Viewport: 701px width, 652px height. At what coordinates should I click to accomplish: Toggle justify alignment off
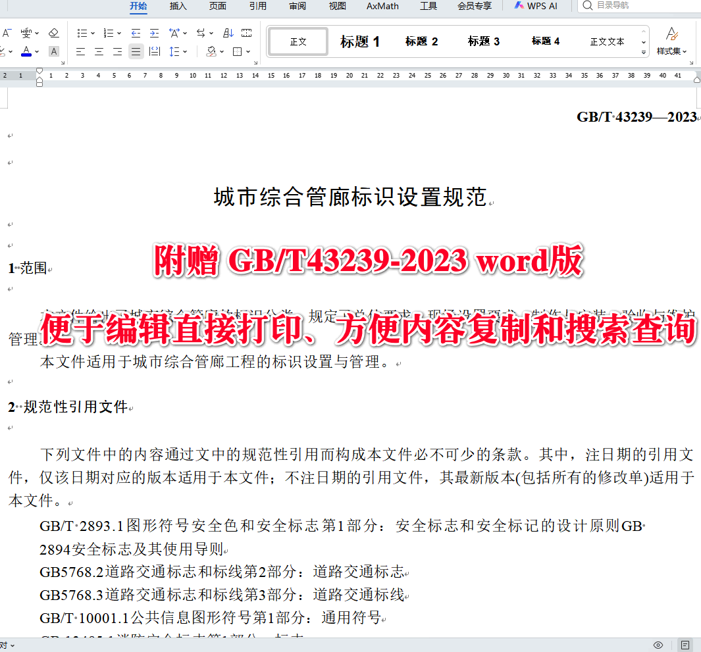[x=136, y=51]
